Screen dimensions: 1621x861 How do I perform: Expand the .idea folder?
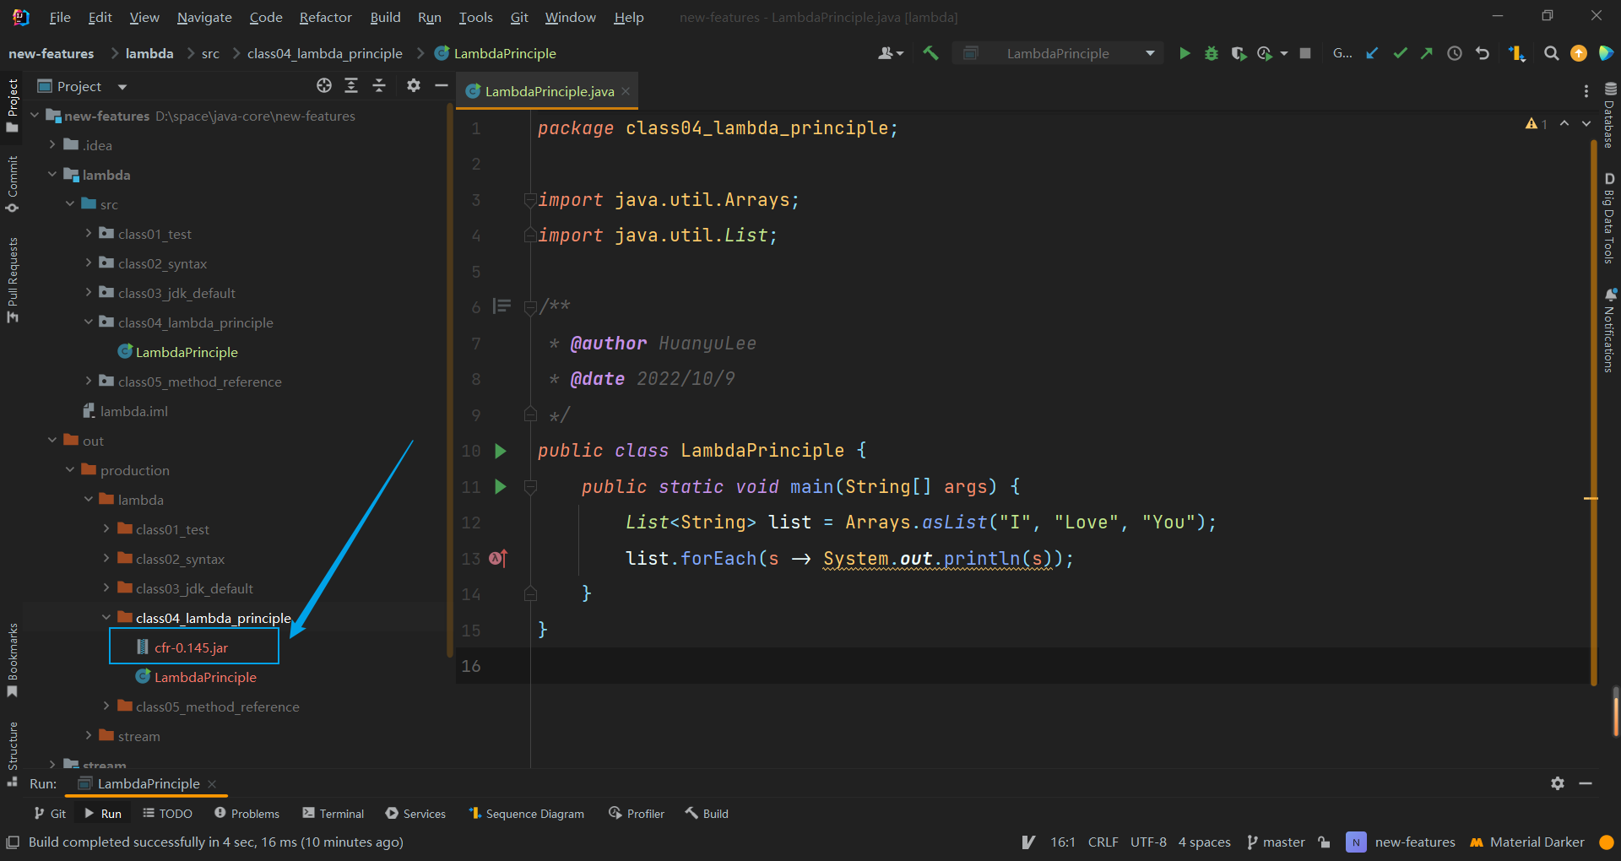(52, 144)
